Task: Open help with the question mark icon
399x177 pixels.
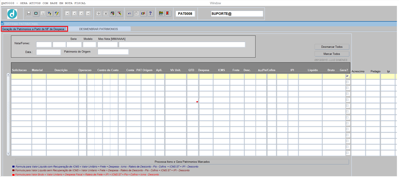Action: pyautogui.click(x=150, y=13)
